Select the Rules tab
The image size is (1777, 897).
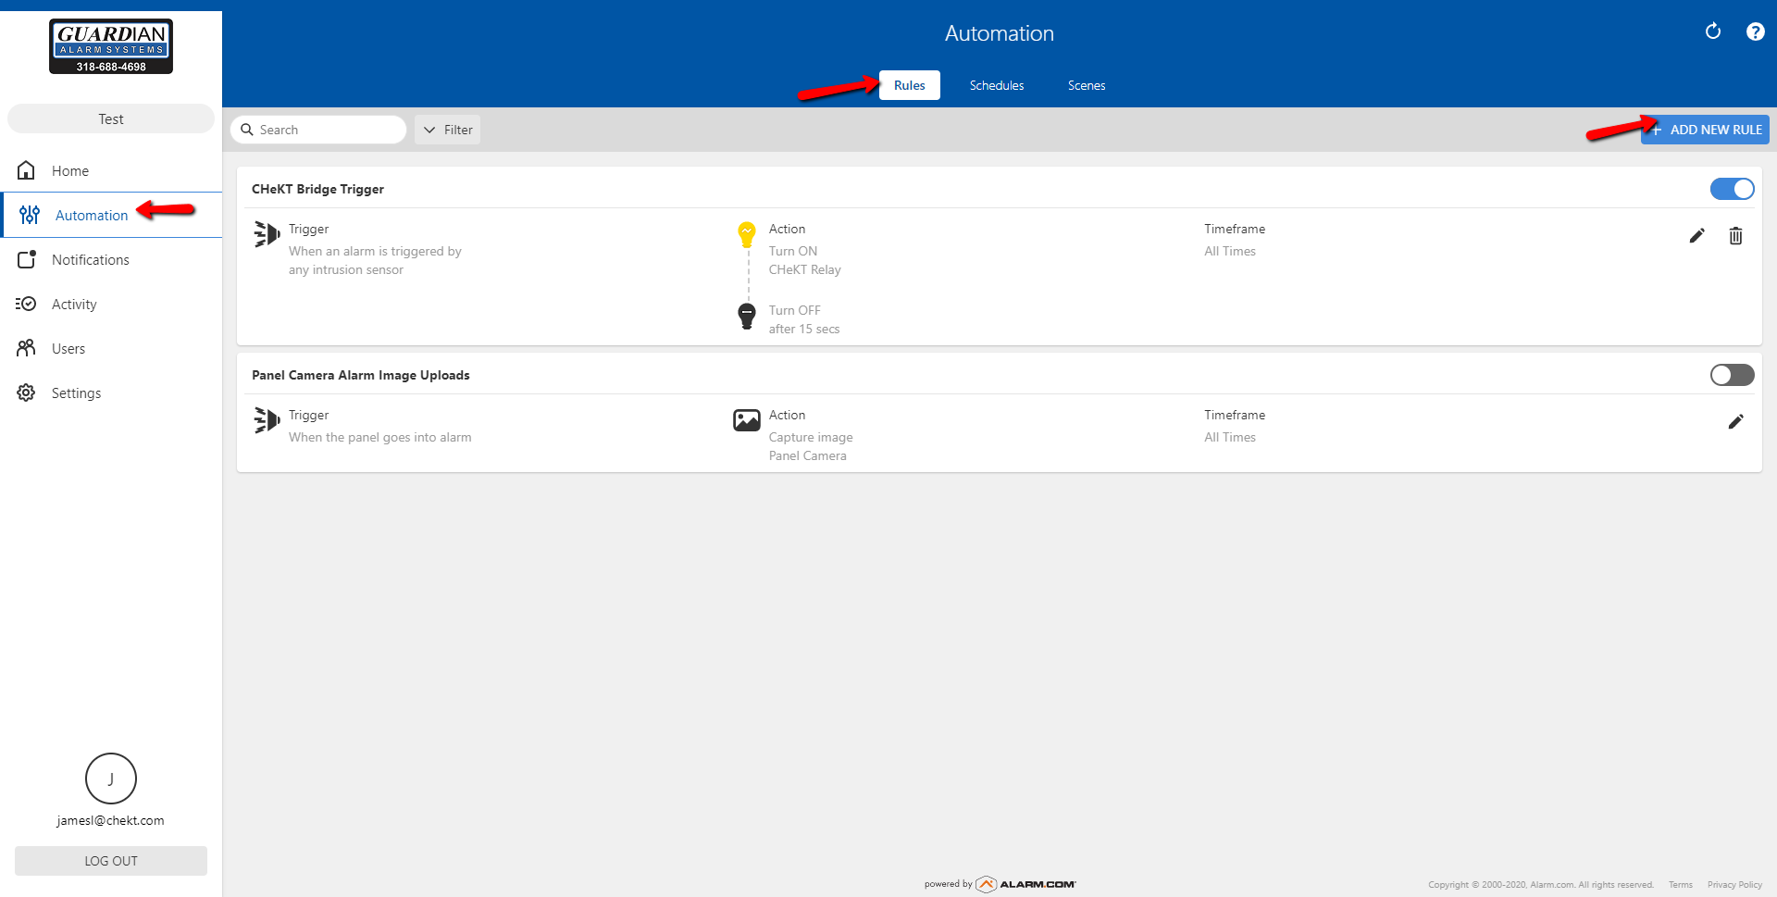coord(909,85)
